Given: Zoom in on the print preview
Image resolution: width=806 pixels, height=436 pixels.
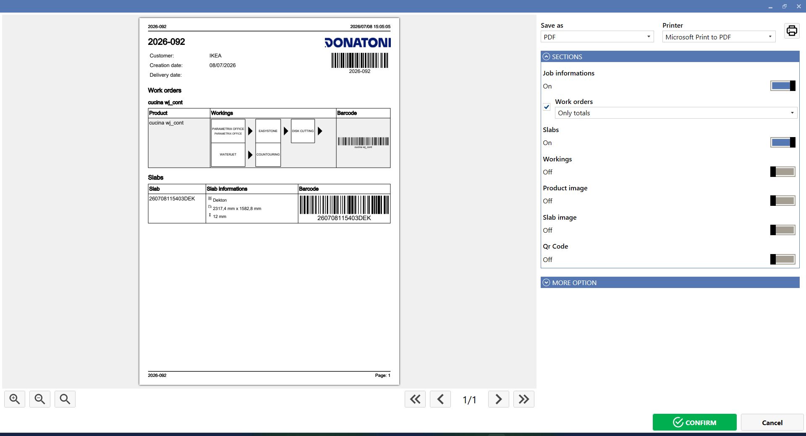Looking at the screenshot, I should pyautogui.click(x=15, y=399).
